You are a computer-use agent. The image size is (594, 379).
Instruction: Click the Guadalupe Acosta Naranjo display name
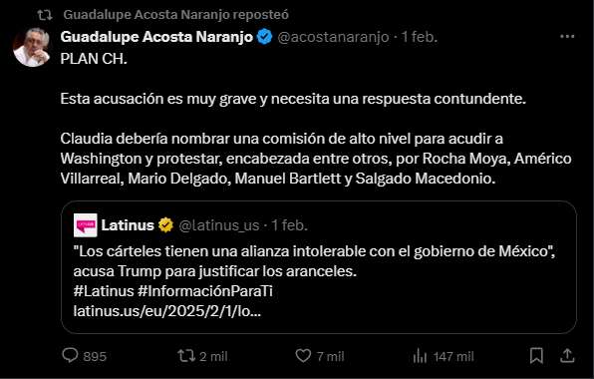(156, 37)
